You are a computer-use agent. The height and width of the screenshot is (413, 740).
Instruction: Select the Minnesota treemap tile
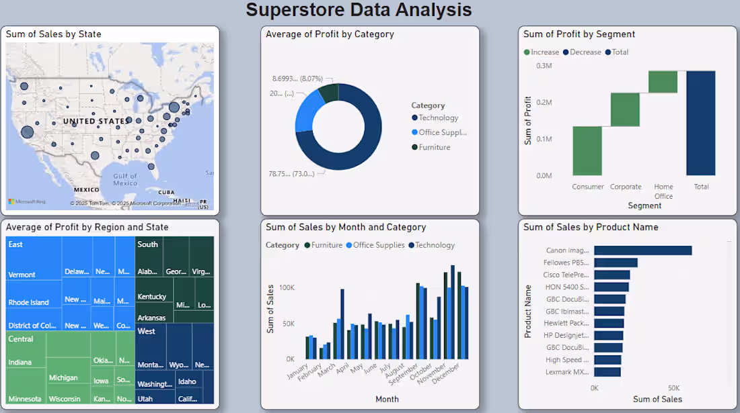pyautogui.click(x=26, y=386)
